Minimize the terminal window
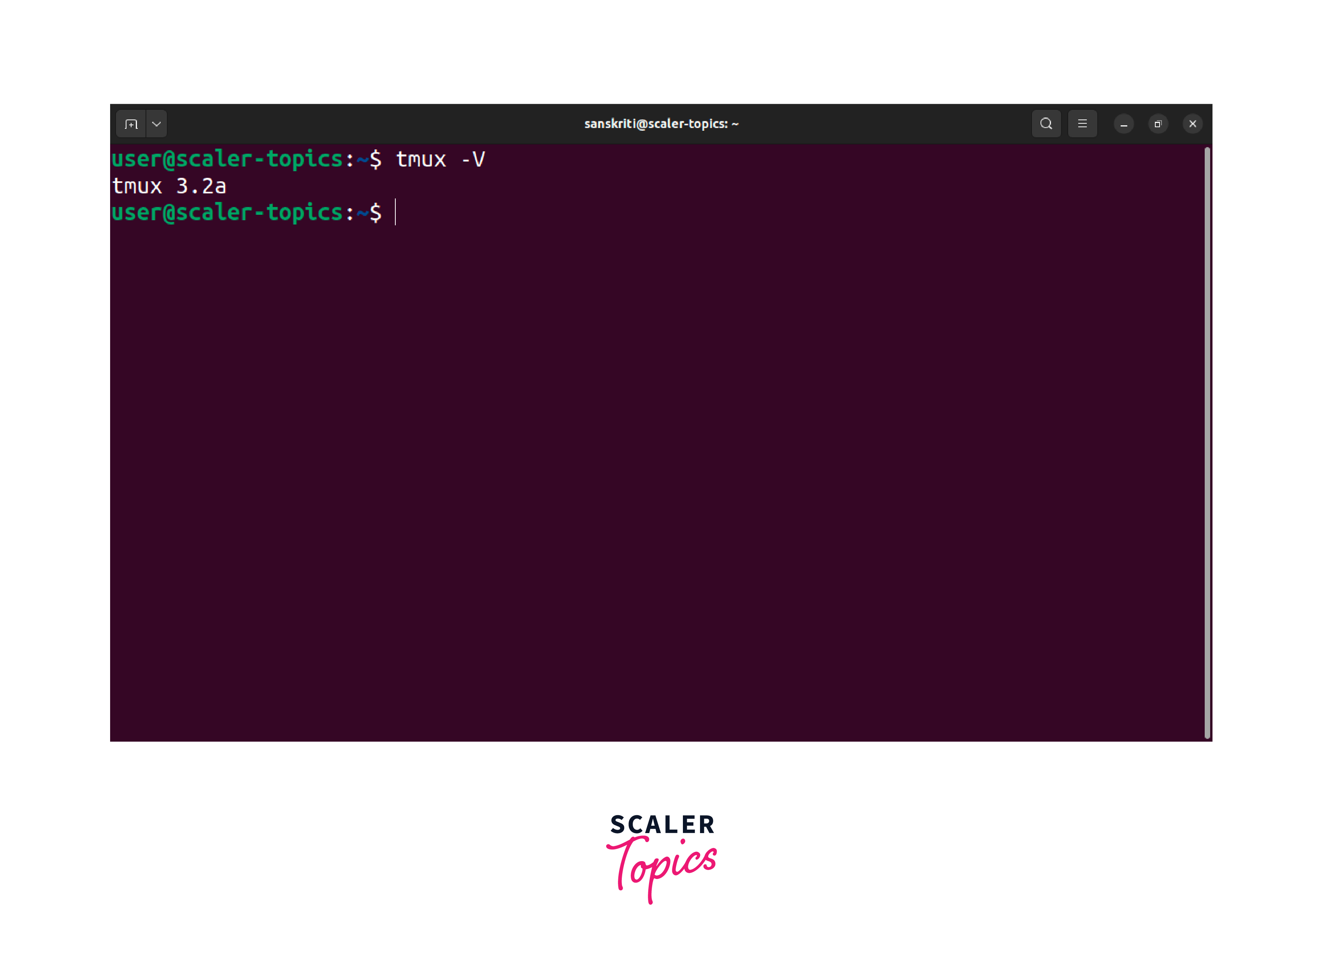 coord(1123,124)
